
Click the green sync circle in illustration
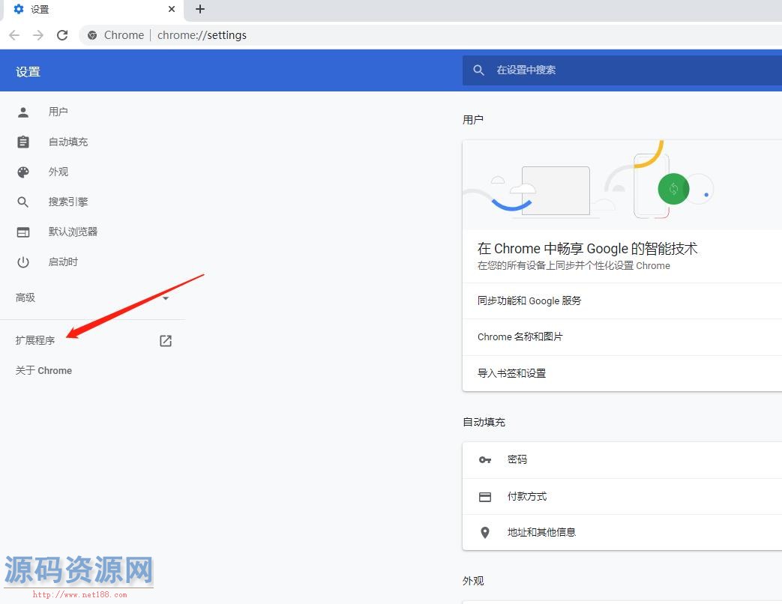[x=673, y=189]
